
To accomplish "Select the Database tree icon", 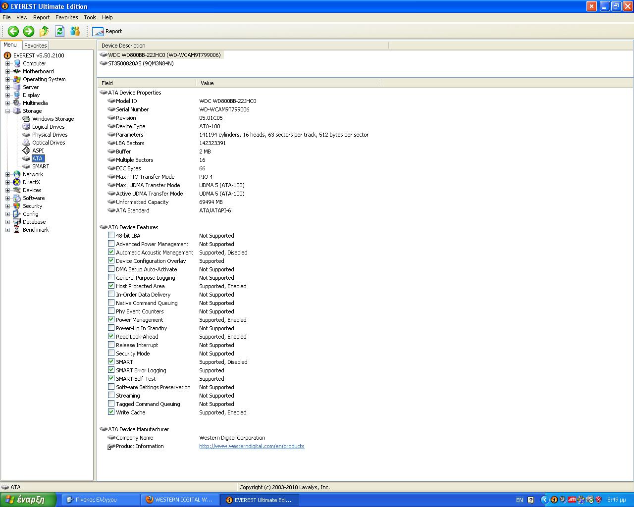I will pyautogui.click(x=17, y=222).
